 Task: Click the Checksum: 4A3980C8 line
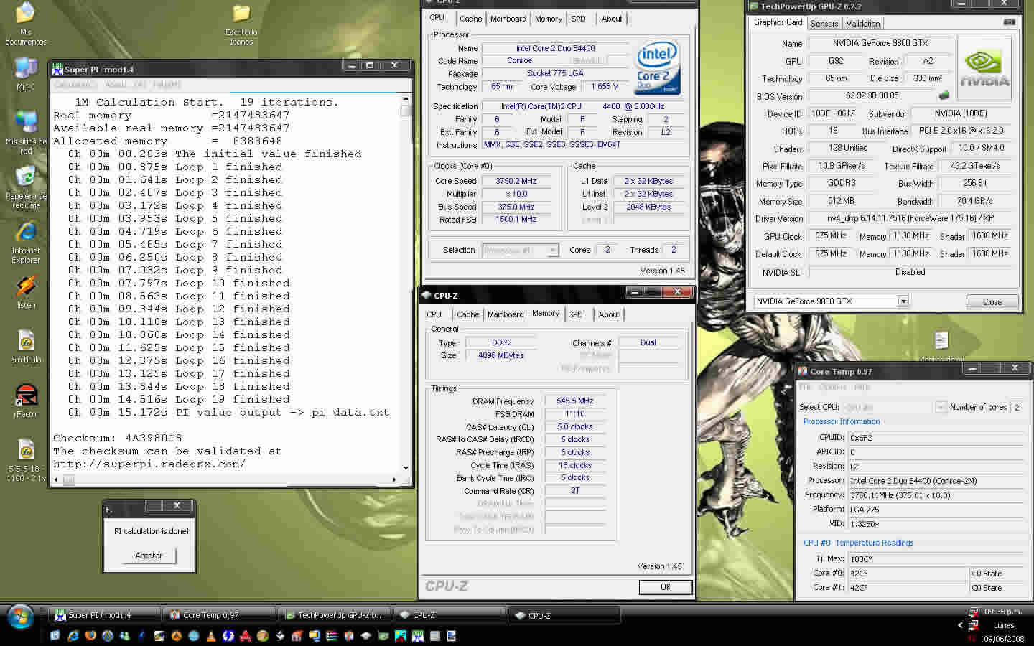(118, 438)
